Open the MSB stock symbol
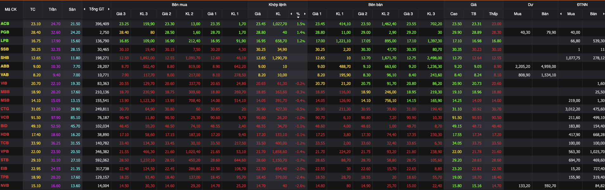The width and height of the screenshot is (605, 190). click(x=5, y=100)
